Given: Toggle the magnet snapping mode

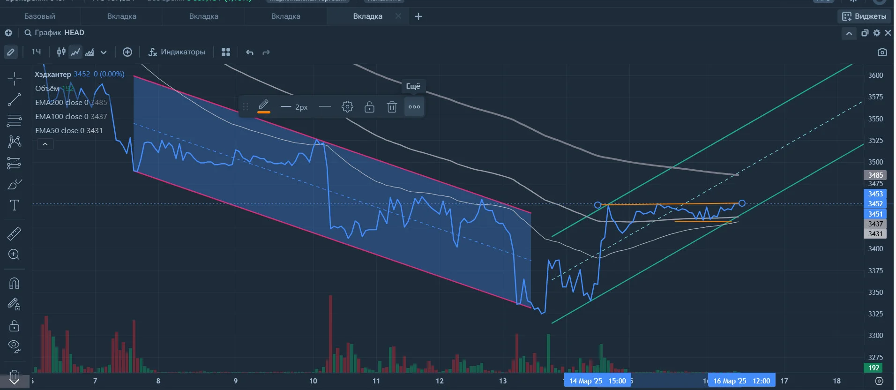Looking at the screenshot, I should pyautogui.click(x=15, y=283).
